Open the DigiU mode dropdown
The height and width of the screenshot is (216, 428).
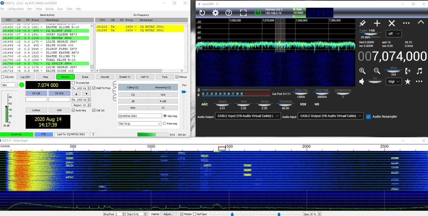pos(394,81)
